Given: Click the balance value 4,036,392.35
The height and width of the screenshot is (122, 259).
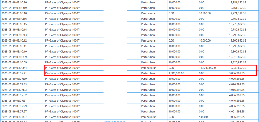Looking at the screenshot, I should click(237, 95).
